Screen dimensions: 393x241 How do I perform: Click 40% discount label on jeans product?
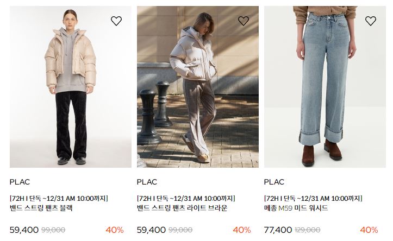369,230
